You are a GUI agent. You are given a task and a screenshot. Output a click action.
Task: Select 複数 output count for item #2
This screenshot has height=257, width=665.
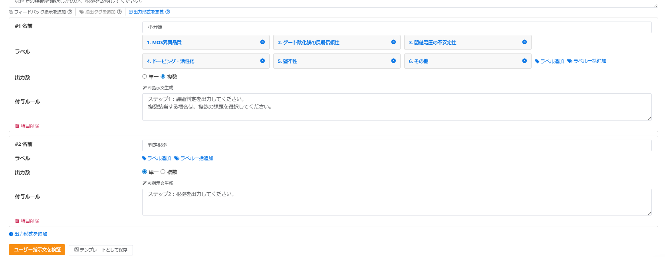click(x=163, y=172)
